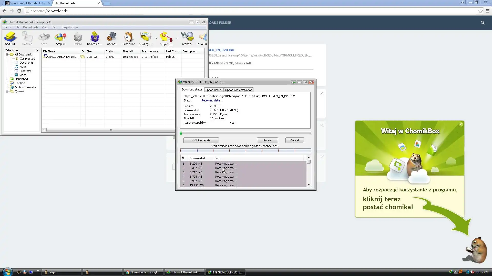Close the ChomikBox welcome popup
This screenshot has width=492, height=276.
click(x=461, y=124)
